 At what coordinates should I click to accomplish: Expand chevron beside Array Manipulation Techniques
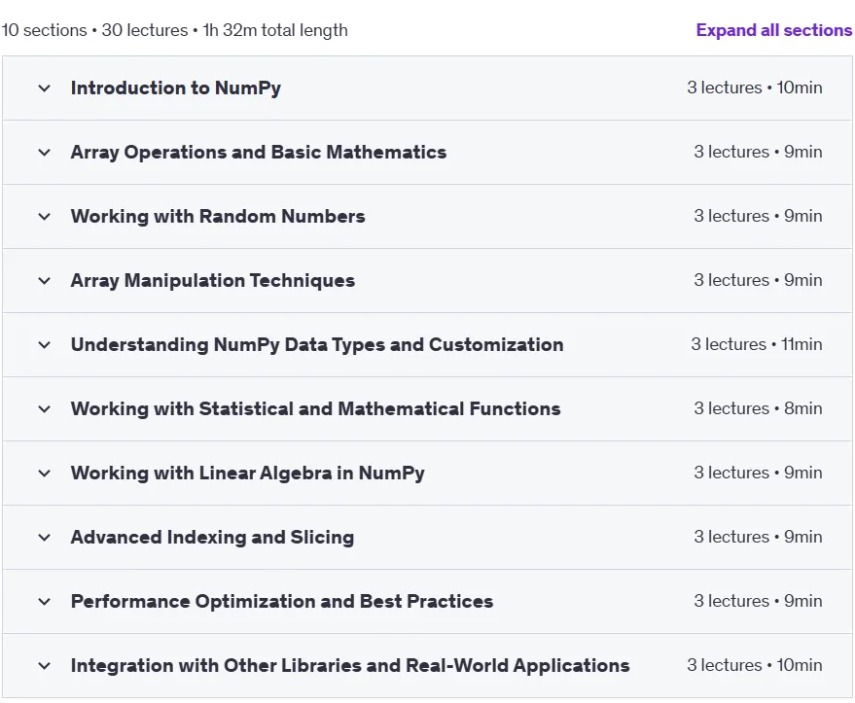pyautogui.click(x=44, y=281)
